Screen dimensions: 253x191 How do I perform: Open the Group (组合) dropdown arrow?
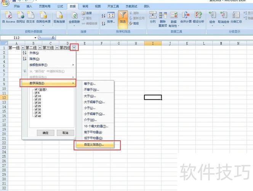click(x=212, y=26)
